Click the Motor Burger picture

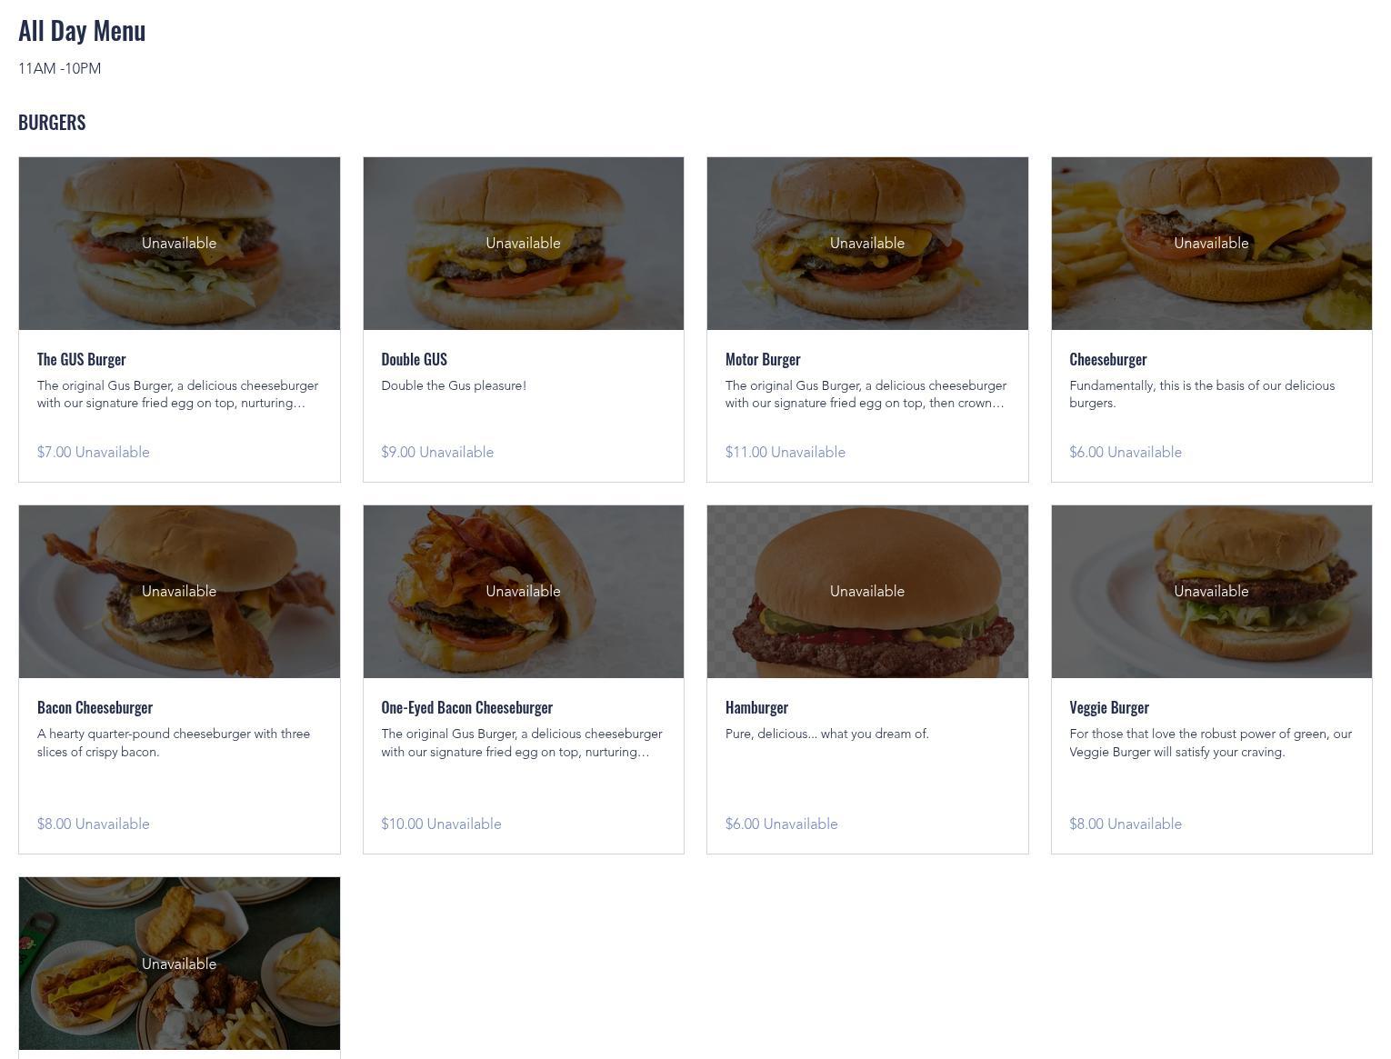(867, 244)
